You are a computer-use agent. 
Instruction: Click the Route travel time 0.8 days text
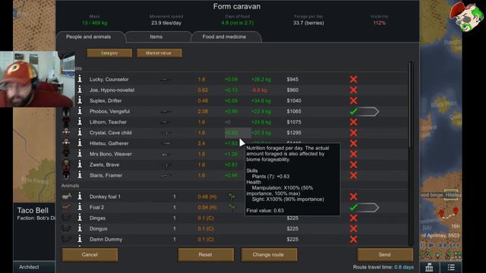[383, 267]
